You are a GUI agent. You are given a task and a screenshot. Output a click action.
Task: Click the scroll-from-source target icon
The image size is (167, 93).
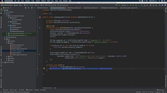coord(26,8)
